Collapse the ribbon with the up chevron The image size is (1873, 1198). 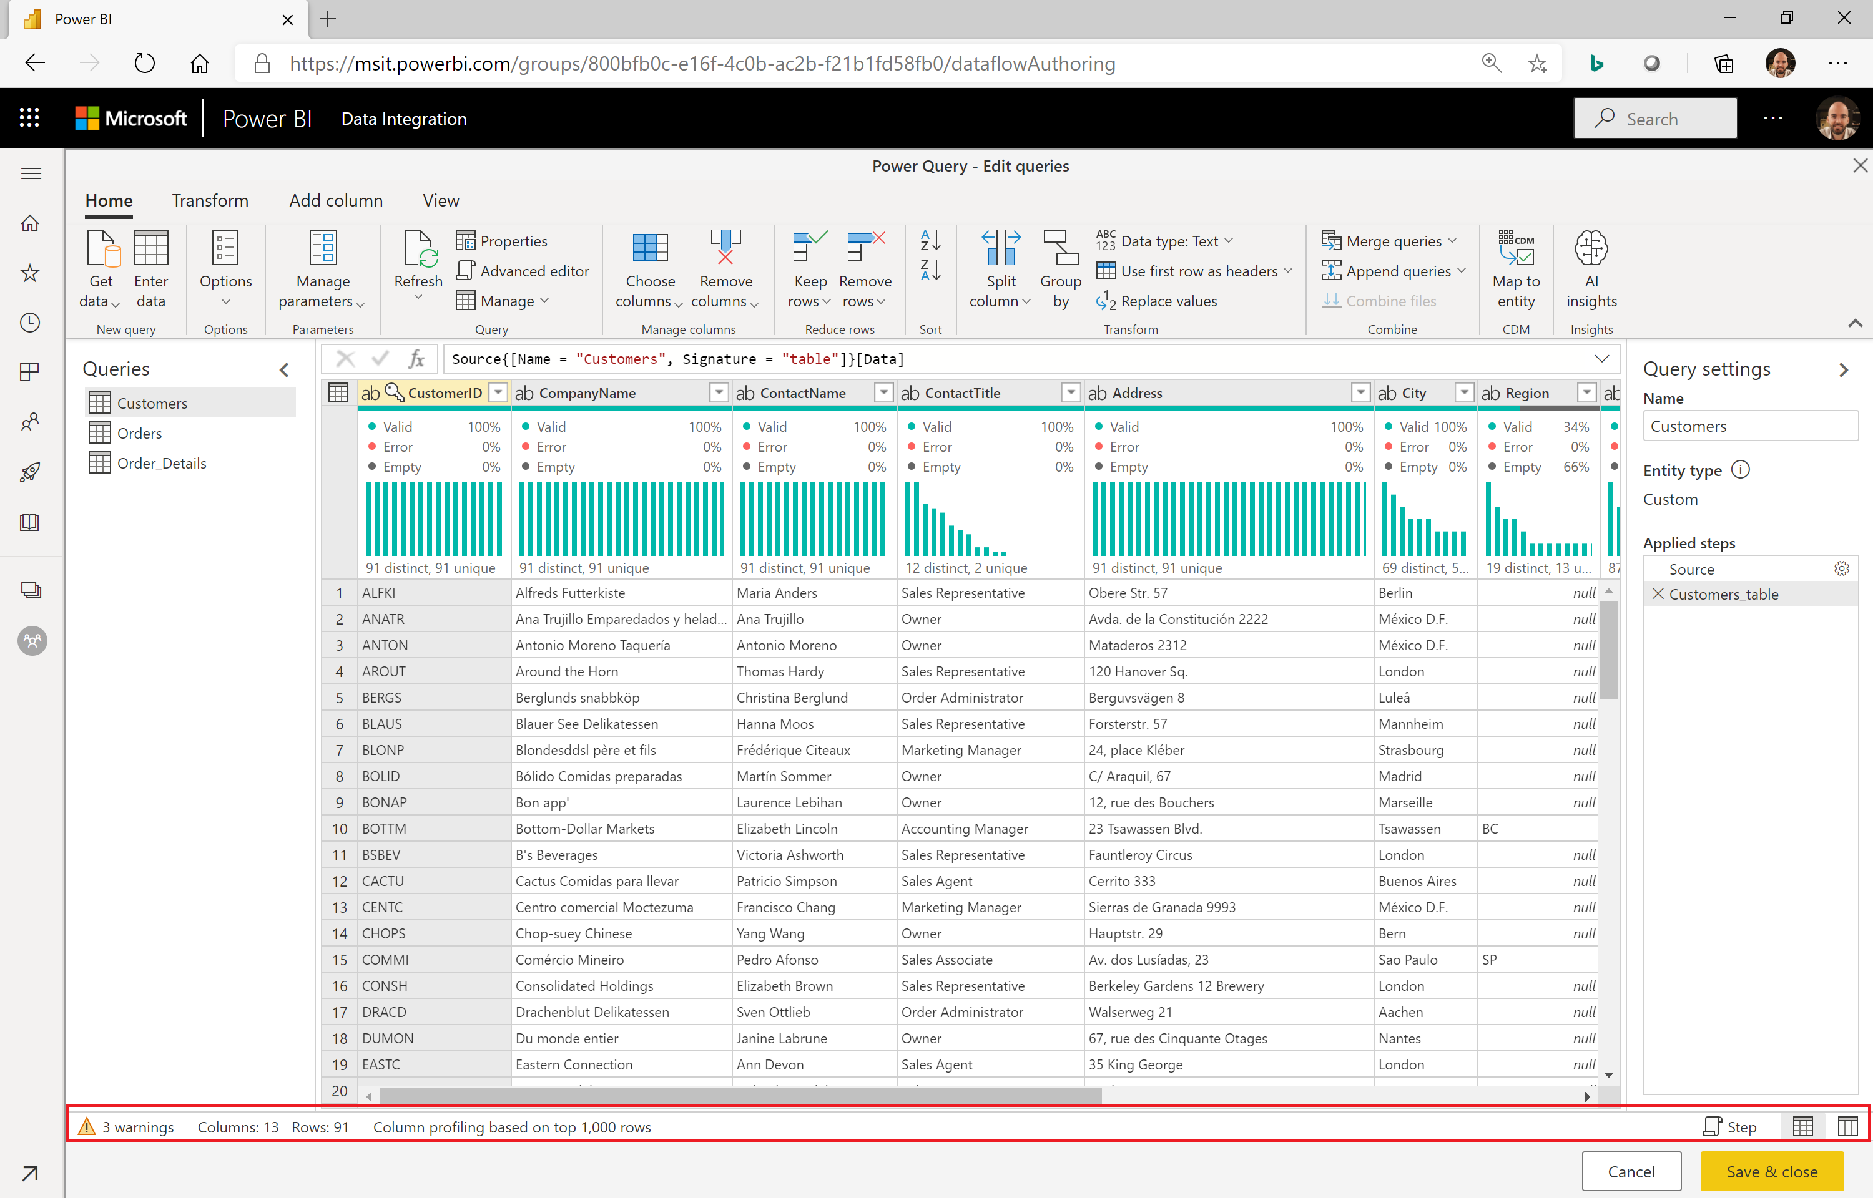coord(1855,323)
